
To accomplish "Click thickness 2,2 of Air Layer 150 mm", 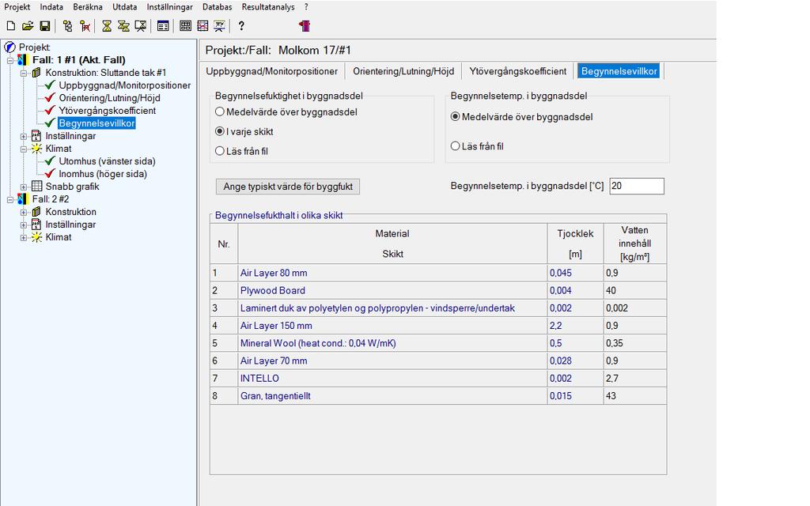I will click(x=575, y=325).
